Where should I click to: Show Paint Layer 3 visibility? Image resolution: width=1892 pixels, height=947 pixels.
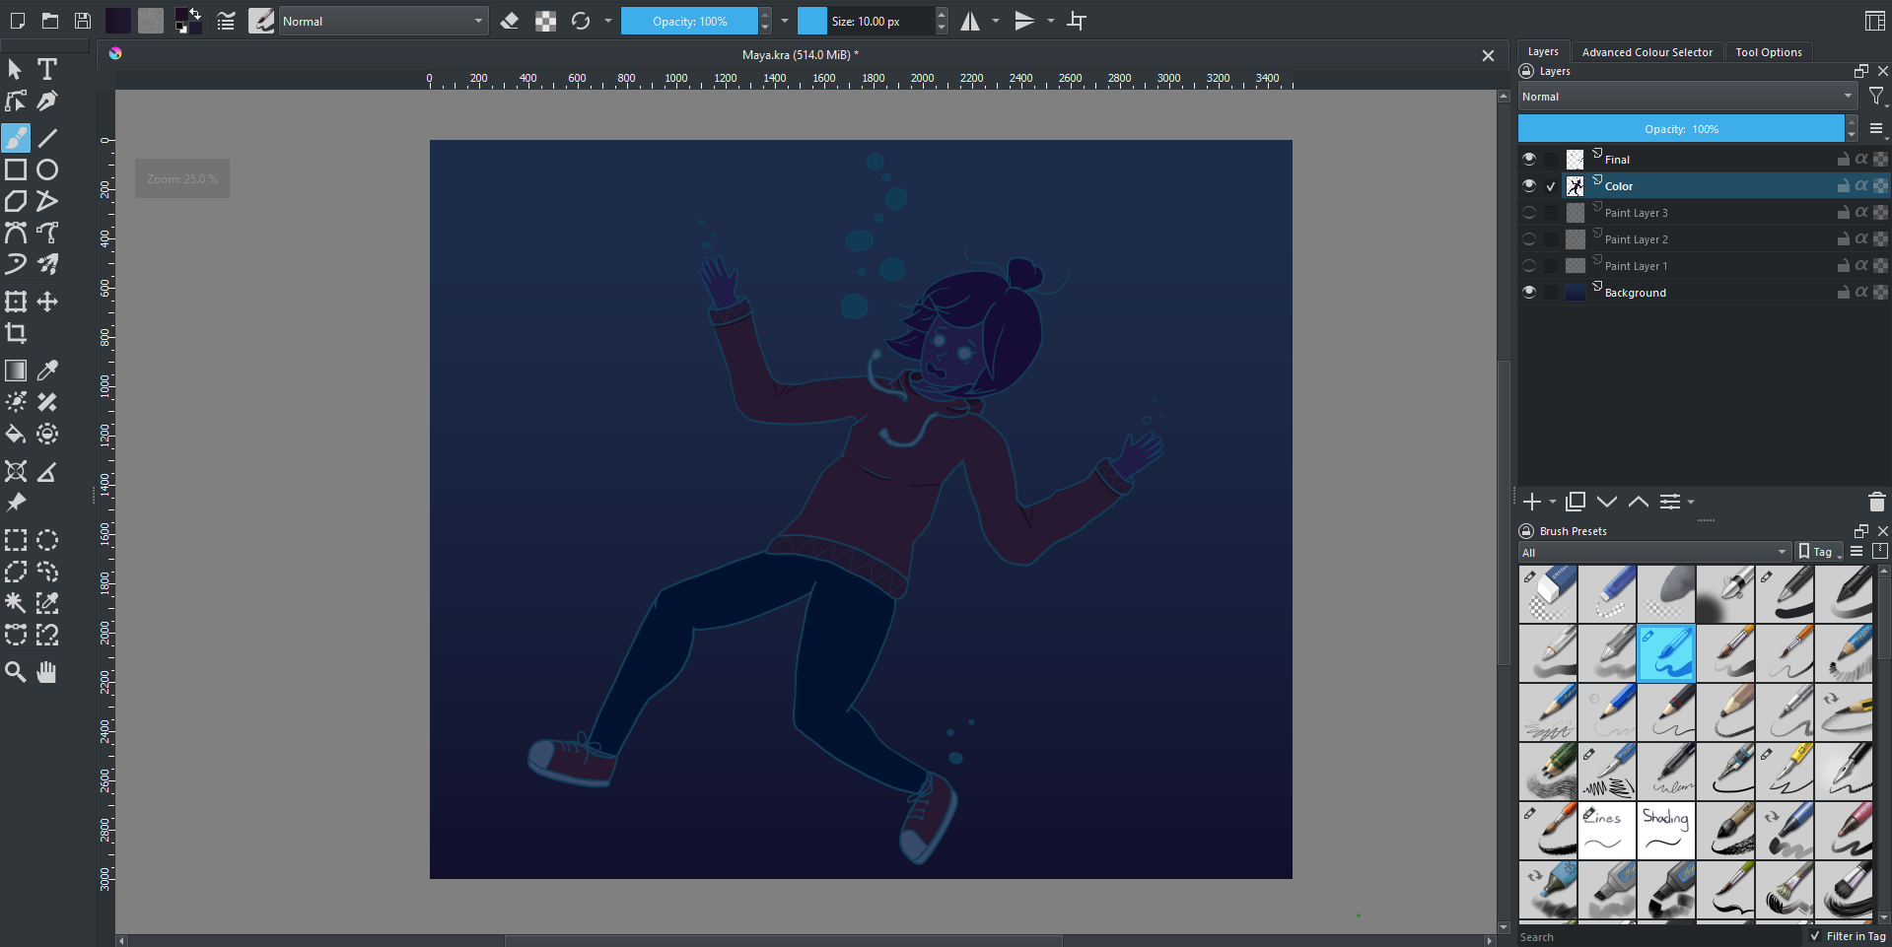[x=1529, y=213]
